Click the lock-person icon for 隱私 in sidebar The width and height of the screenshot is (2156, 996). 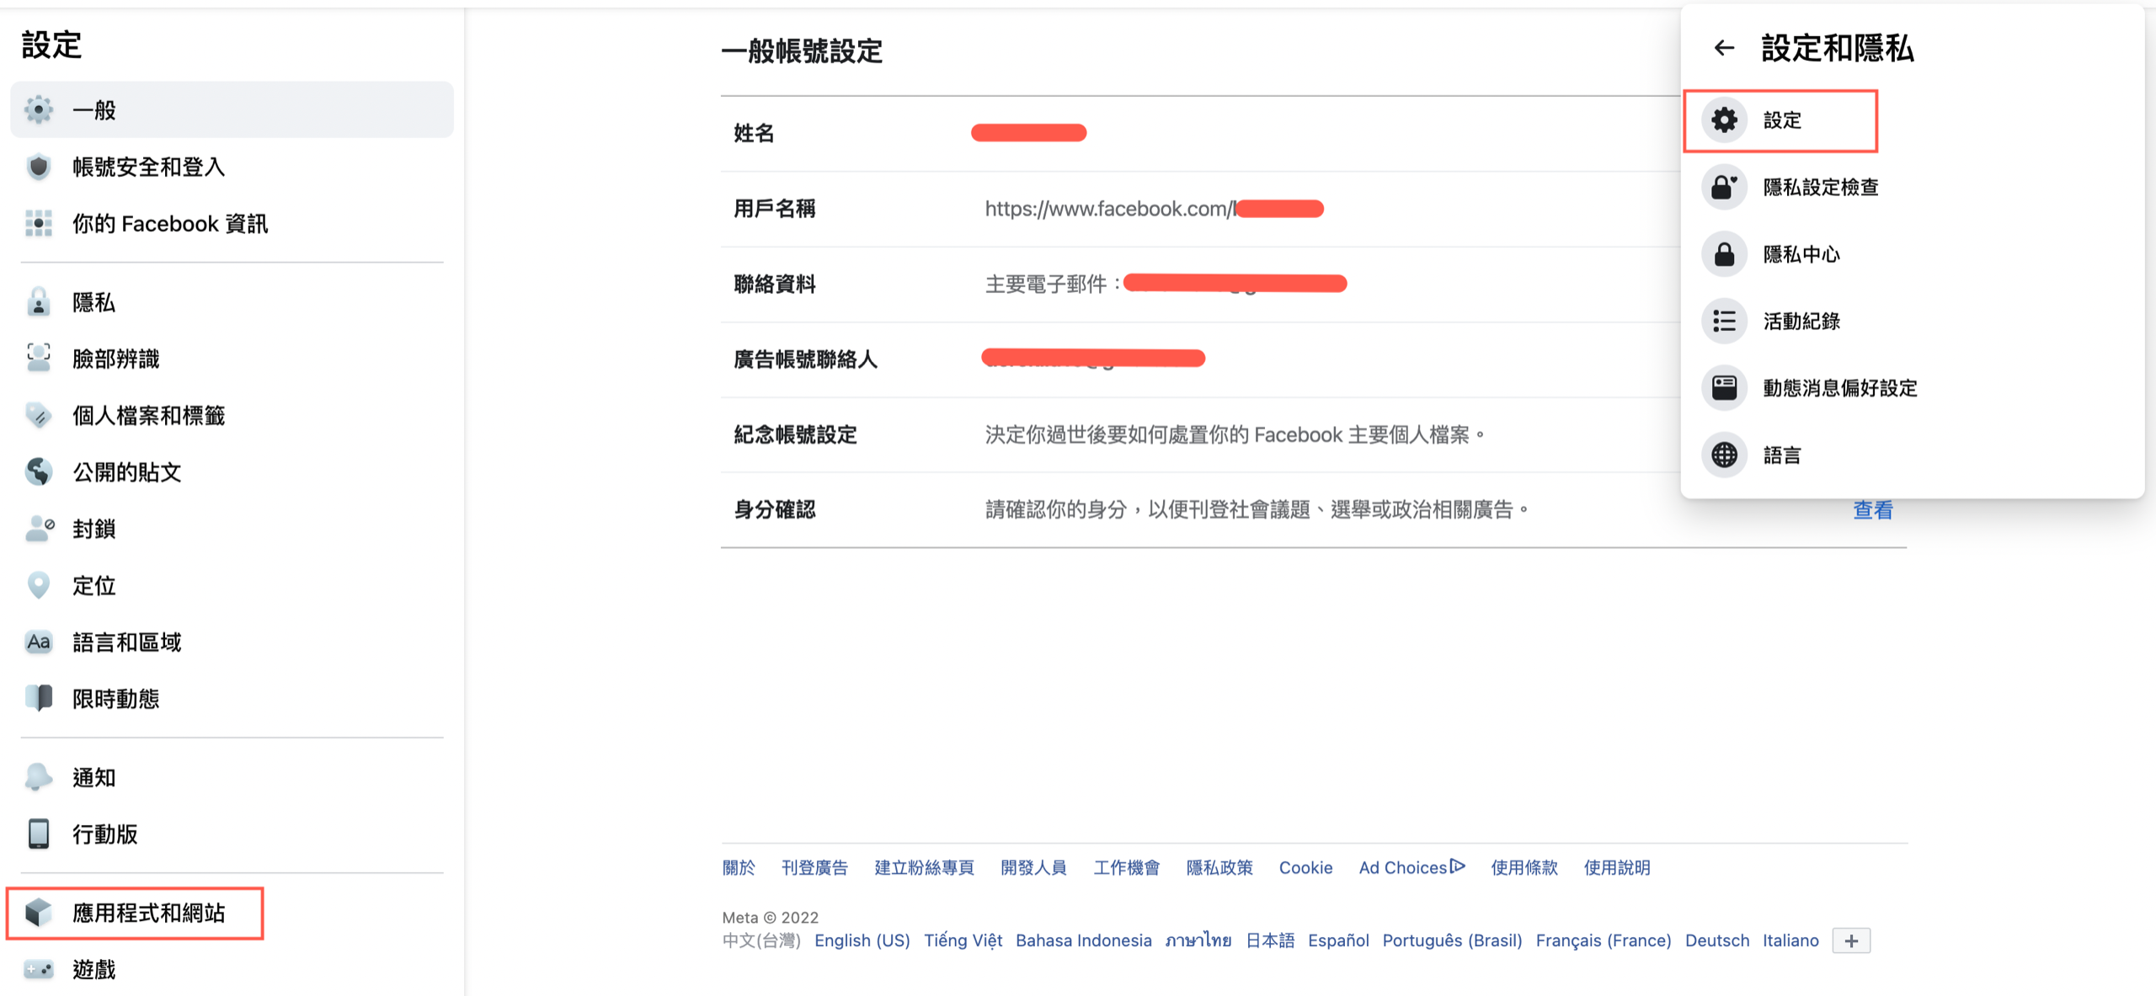tap(39, 302)
